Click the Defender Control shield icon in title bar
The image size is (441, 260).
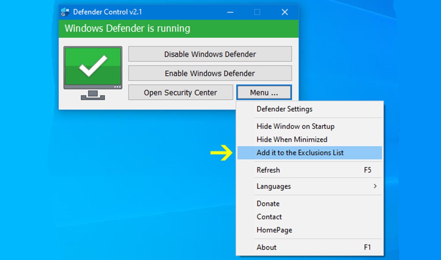click(x=65, y=12)
